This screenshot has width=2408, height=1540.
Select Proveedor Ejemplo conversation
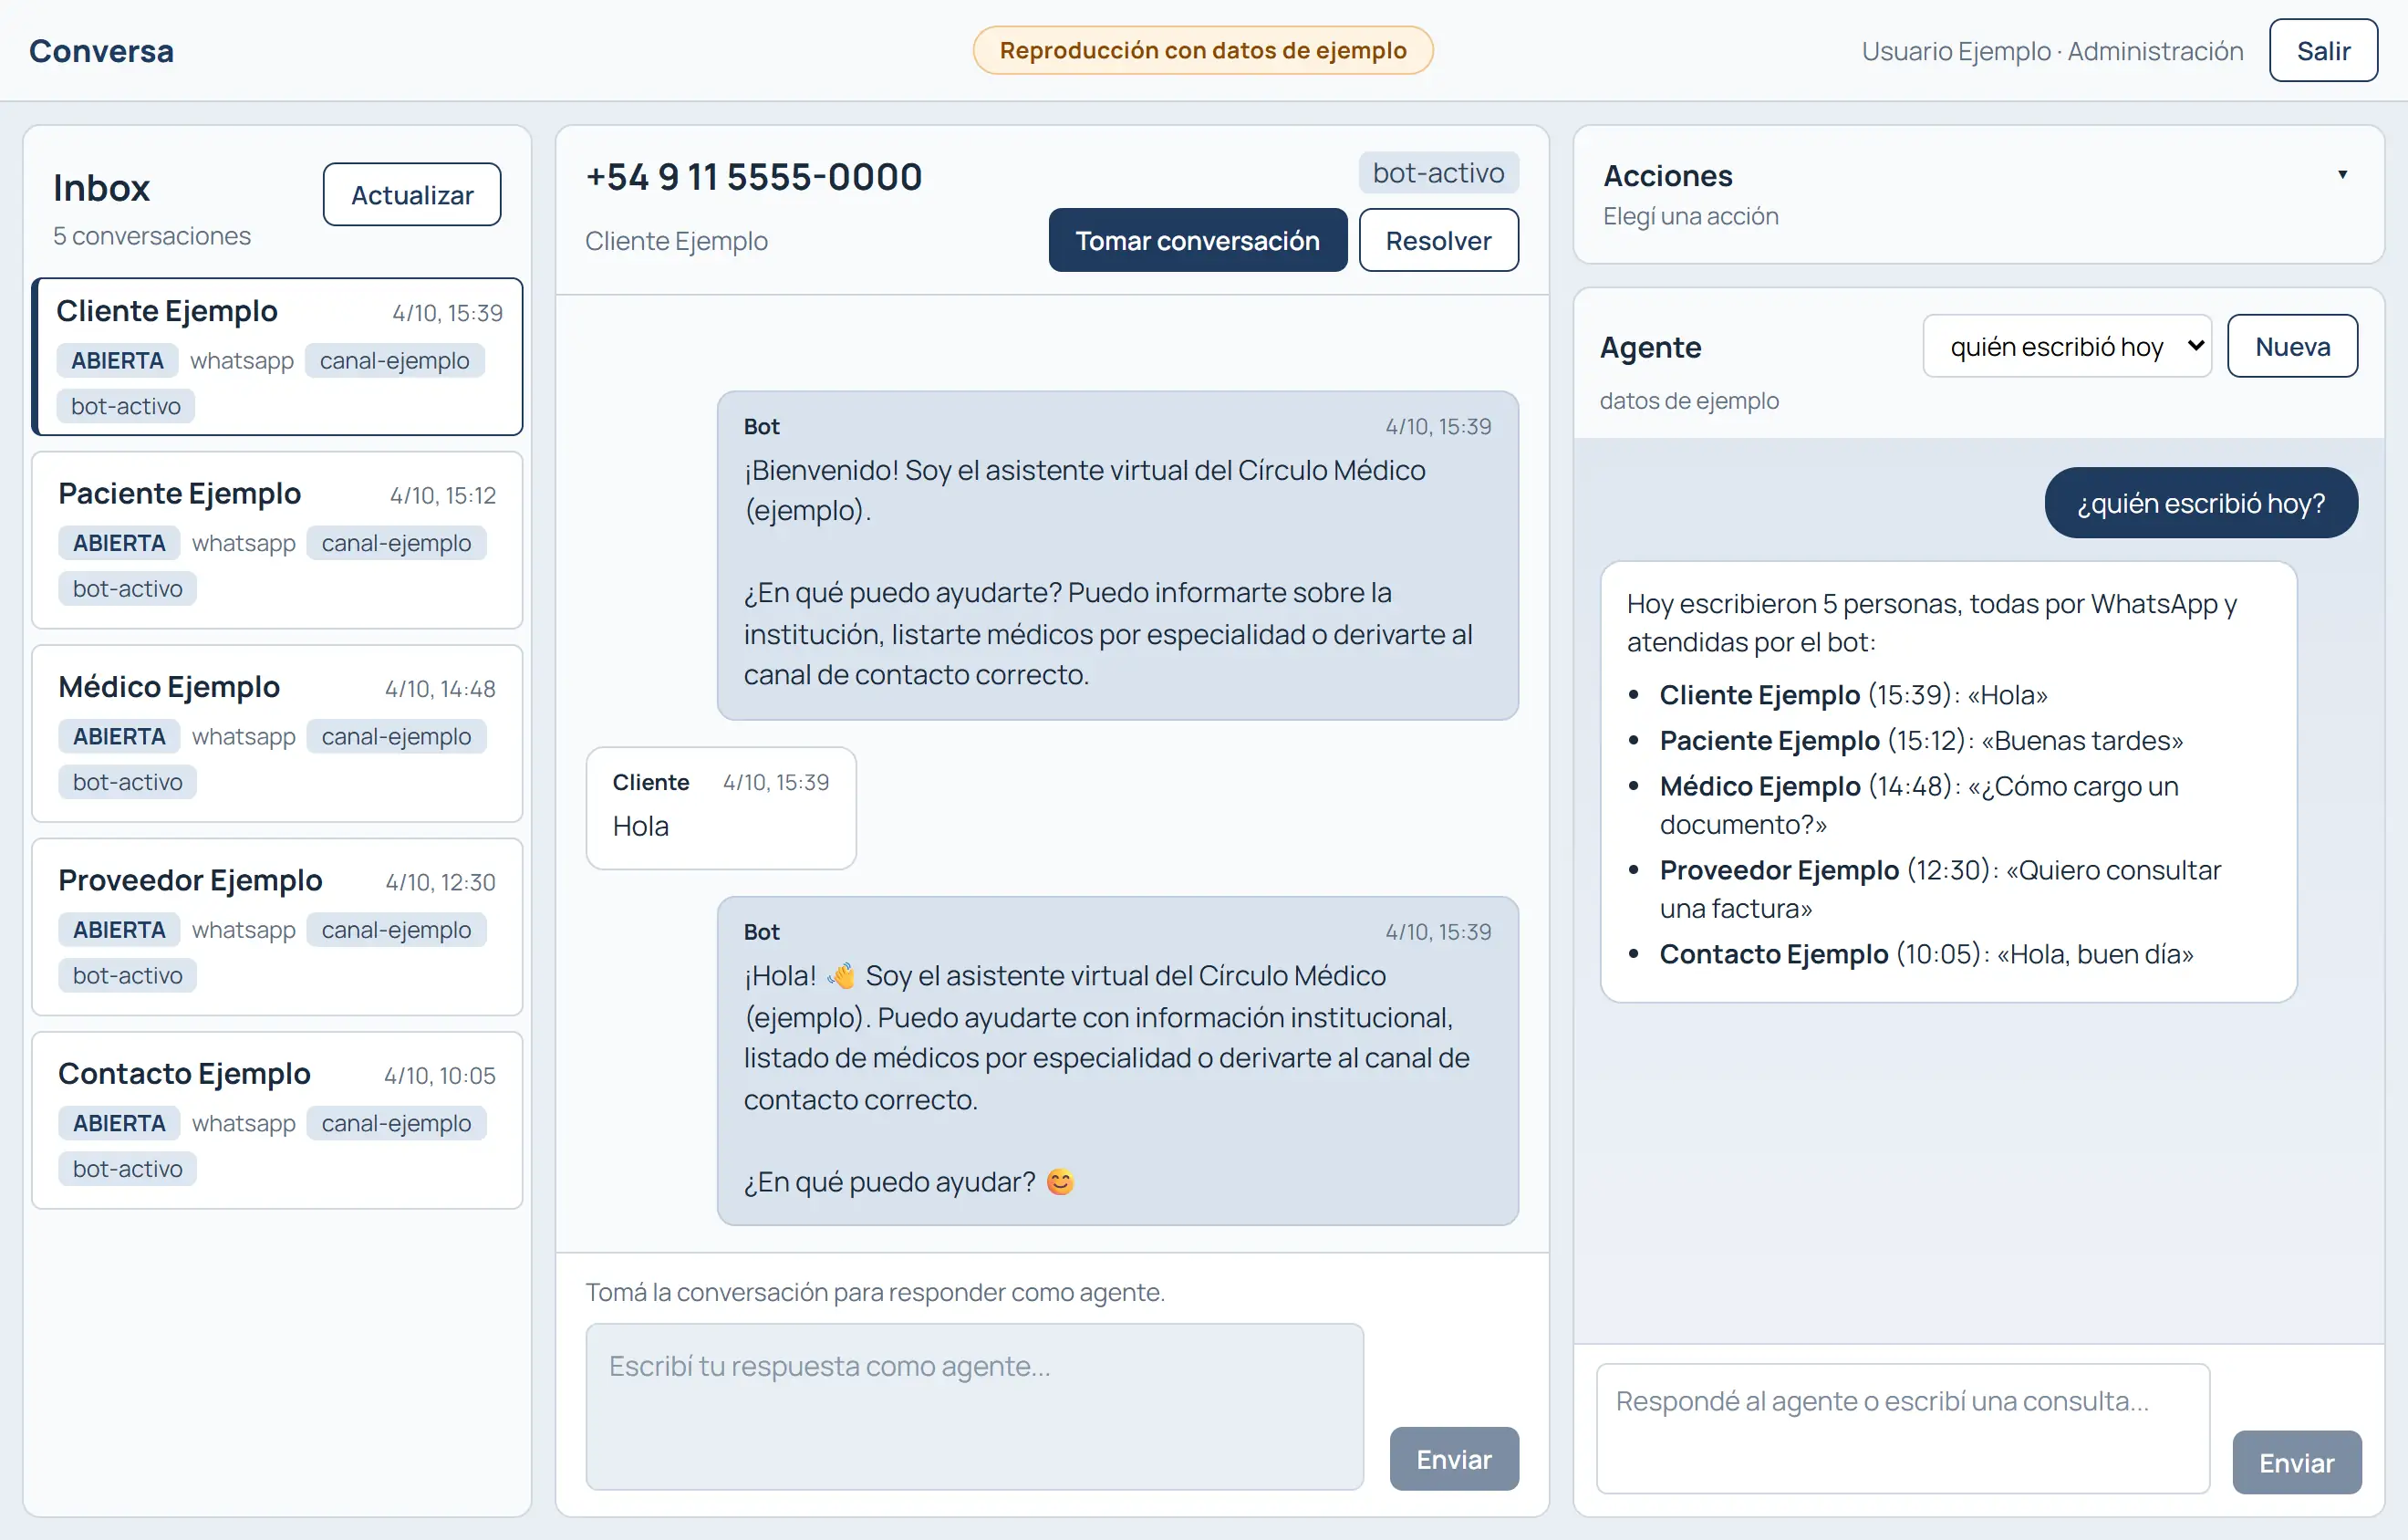[277, 927]
